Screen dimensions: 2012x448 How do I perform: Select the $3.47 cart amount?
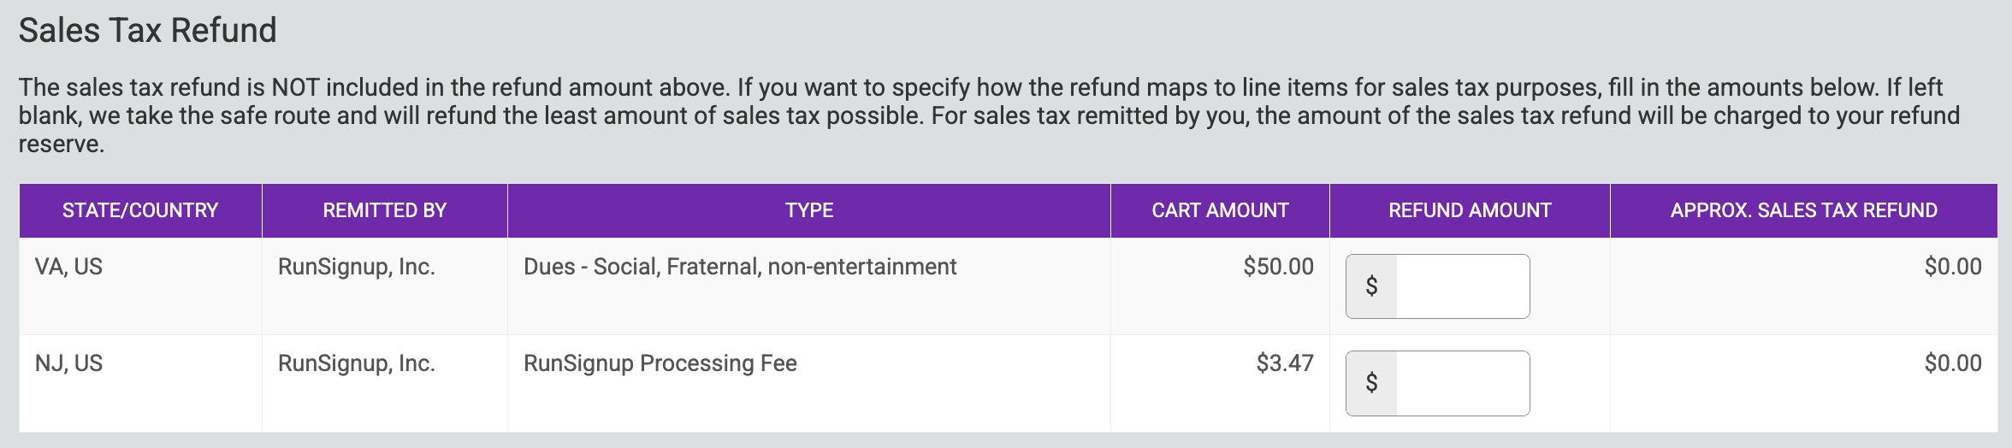point(1285,363)
